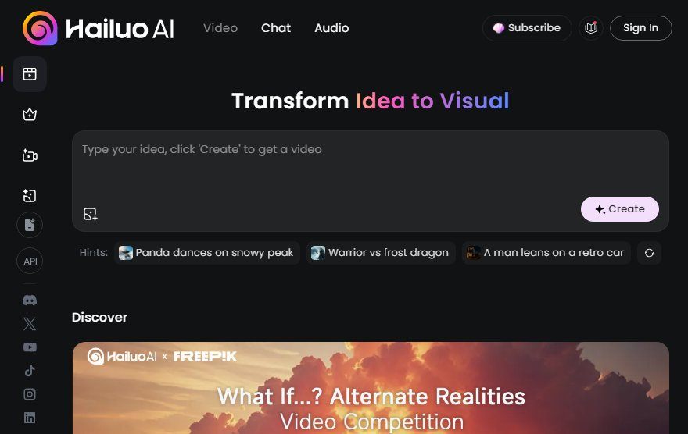This screenshot has width=688, height=434.
Task: Click the TikTok icon in the sidebar
Action: pyautogui.click(x=30, y=371)
